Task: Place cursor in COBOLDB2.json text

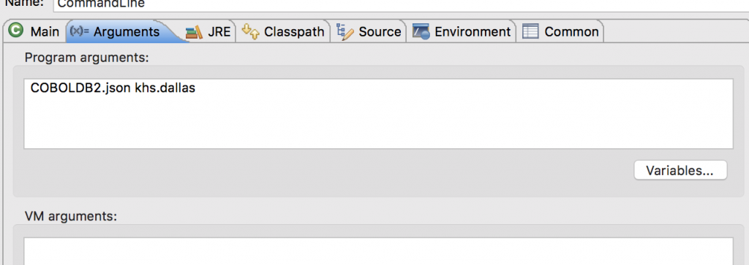Action: coord(80,88)
